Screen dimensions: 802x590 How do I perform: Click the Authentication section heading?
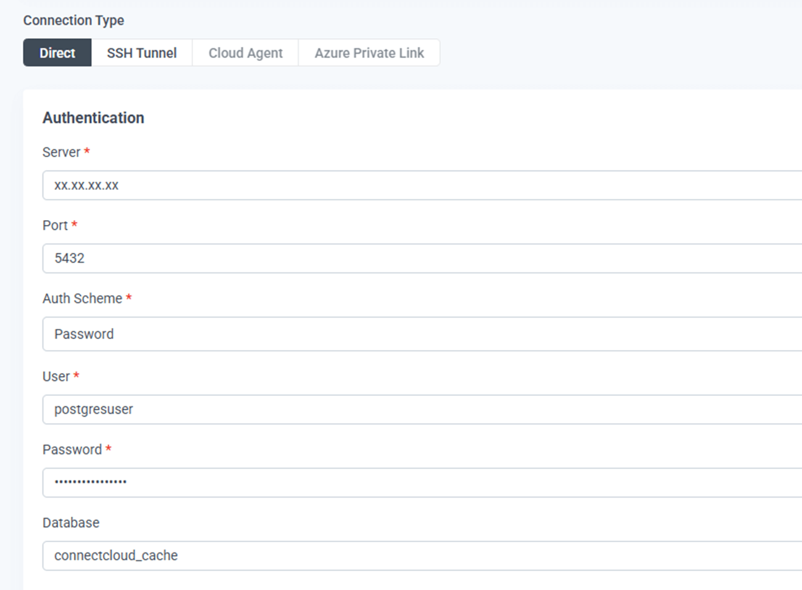tap(93, 118)
